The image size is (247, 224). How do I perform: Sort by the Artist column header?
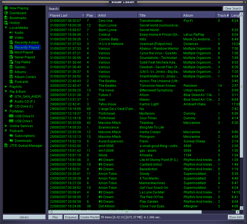click(x=117, y=16)
